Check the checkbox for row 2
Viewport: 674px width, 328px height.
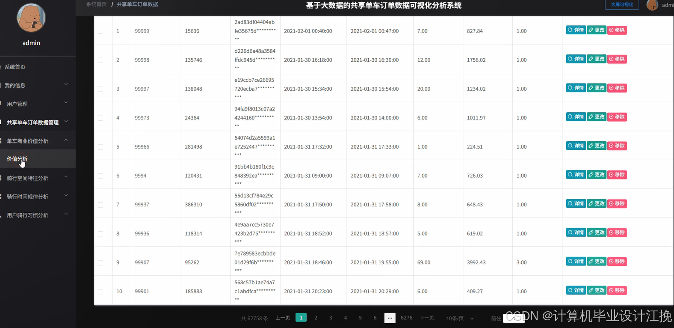[x=101, y=60]
